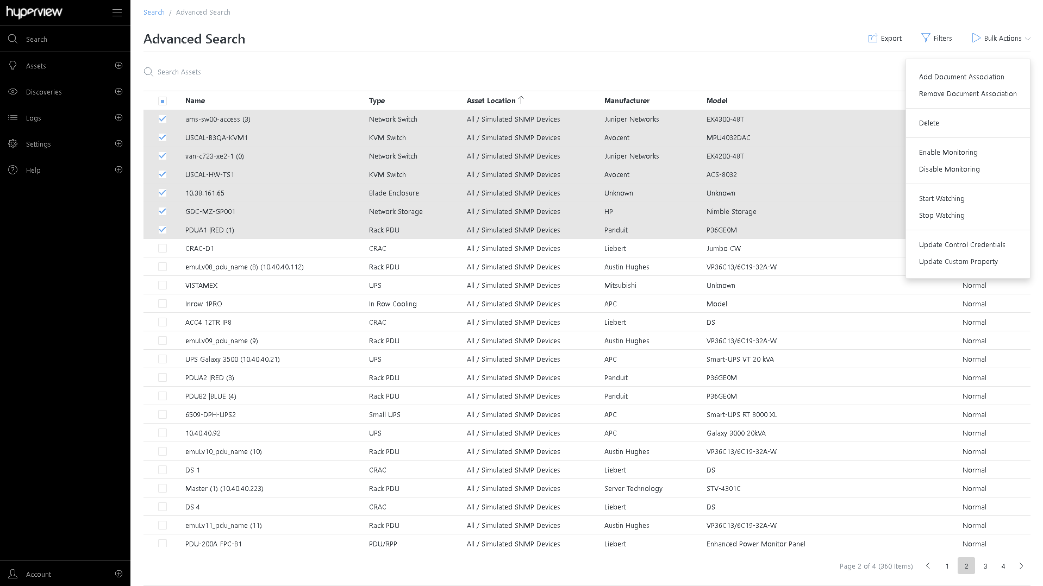The height and width of the screenshot is (586, 1043).
Task: Open Settings via the gear icon
Action: pyautogui.click(x=13, y=144)
